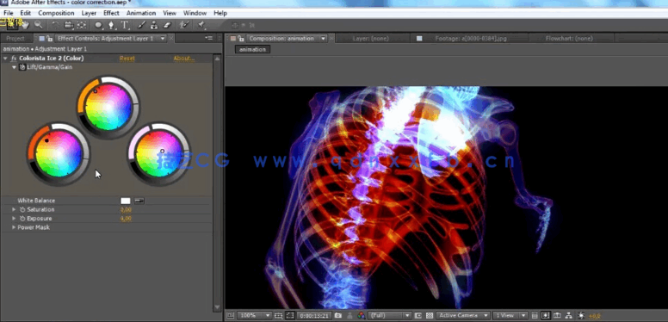The height and width of the screenshot is (322, 668).
Task: Open 1 View layout dropdown
Action: 510,316
